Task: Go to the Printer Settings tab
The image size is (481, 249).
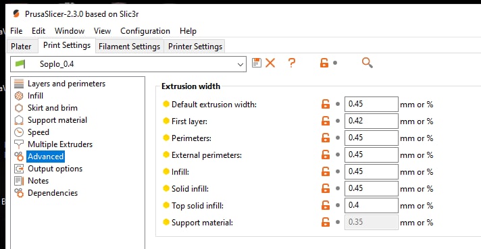Action: coord(195,47)
